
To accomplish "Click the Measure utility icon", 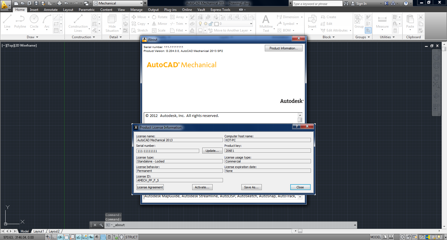I will tap(382, 22).
